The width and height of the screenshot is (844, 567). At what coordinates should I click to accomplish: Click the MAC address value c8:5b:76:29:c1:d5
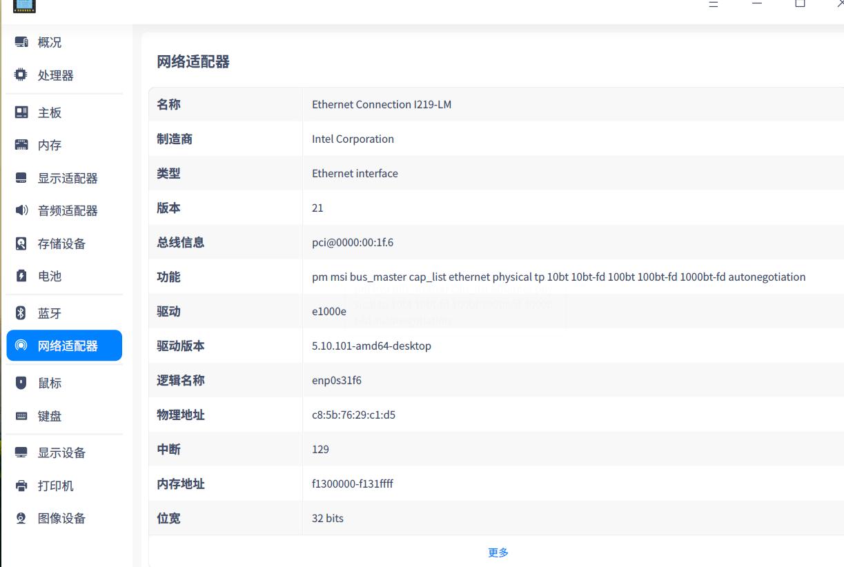point(353,415)
